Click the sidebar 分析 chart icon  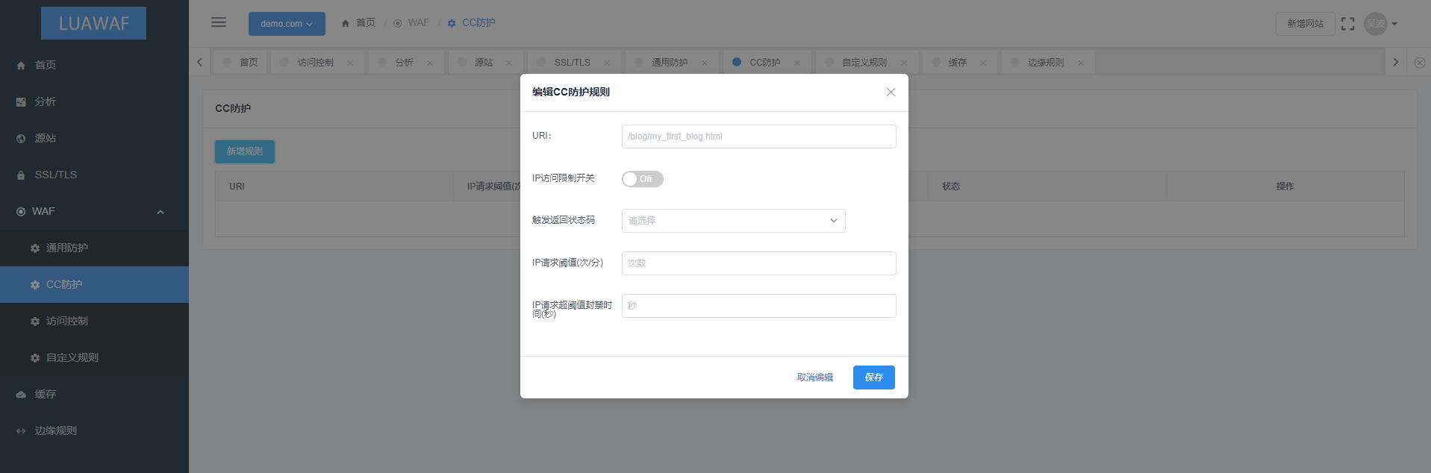[x=21, y=101]
